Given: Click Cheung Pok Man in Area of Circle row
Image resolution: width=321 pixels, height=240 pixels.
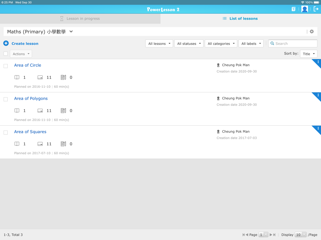Looking at the screenshot, I should (x=236, y=65).
